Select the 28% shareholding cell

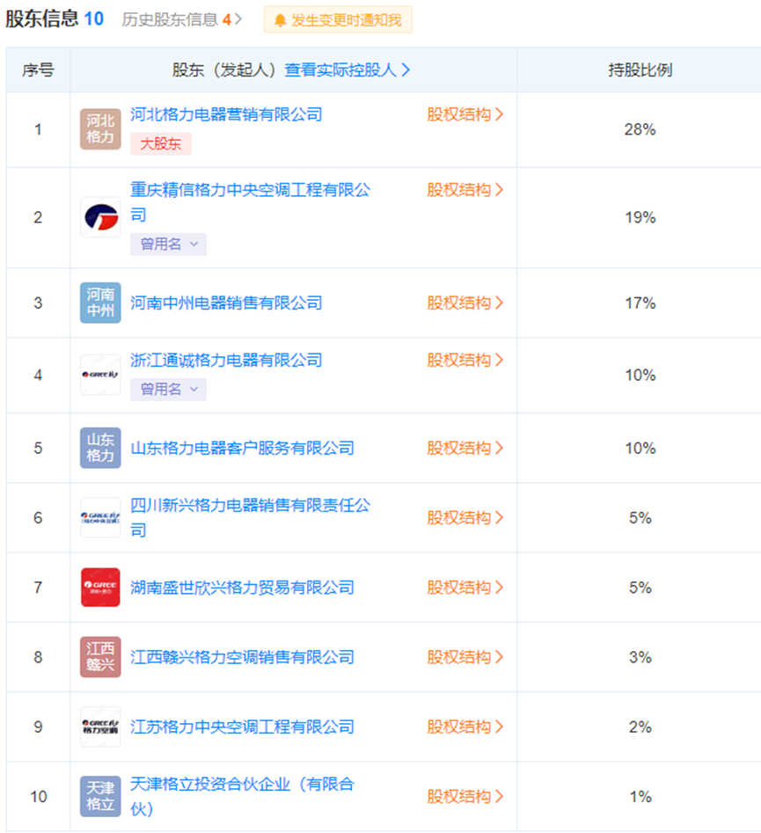coord(640,129)
